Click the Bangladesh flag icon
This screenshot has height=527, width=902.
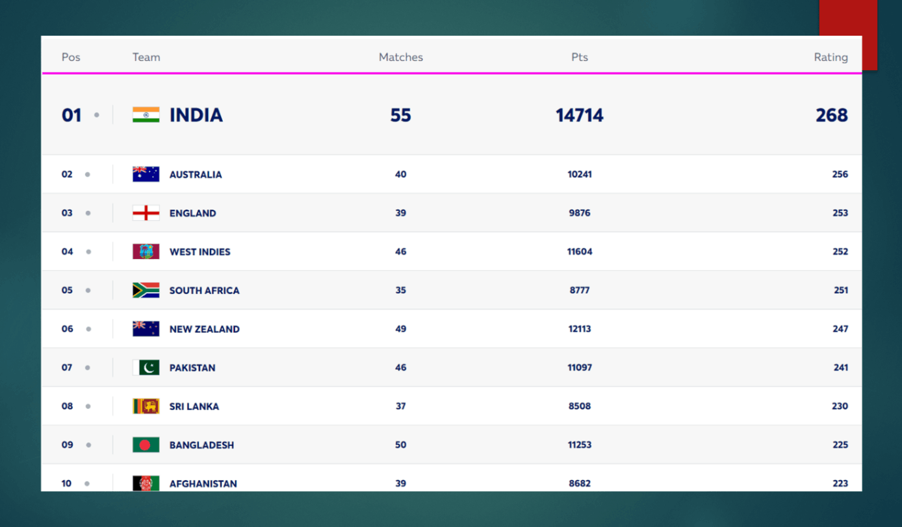pos(146,445)
